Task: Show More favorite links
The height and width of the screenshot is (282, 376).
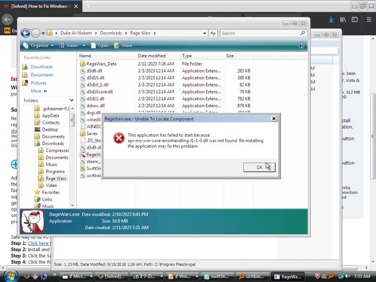Action: pyautogui.click(x=39, y=91)
